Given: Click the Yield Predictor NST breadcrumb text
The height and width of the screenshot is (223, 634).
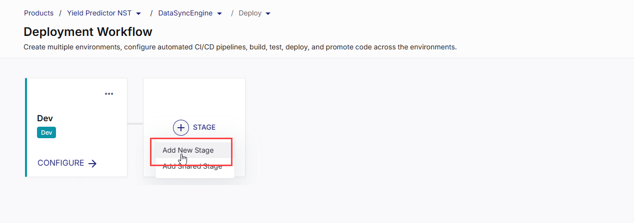Looking at the screenshot, I should pos(99,13).
